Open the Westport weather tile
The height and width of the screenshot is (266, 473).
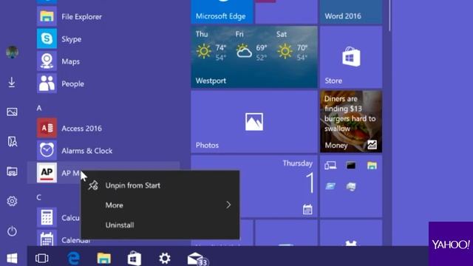[254, 57]
